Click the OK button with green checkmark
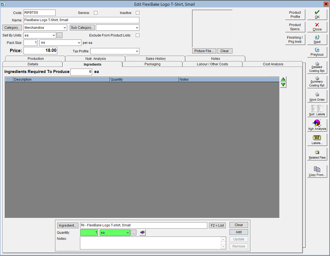The height and width of the screenshot is (256, 330). (317, 15)
